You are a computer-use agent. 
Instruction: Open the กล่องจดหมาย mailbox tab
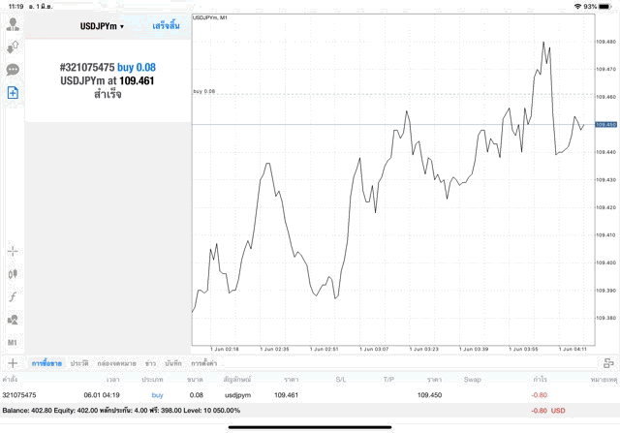click(x=115, y=362)
